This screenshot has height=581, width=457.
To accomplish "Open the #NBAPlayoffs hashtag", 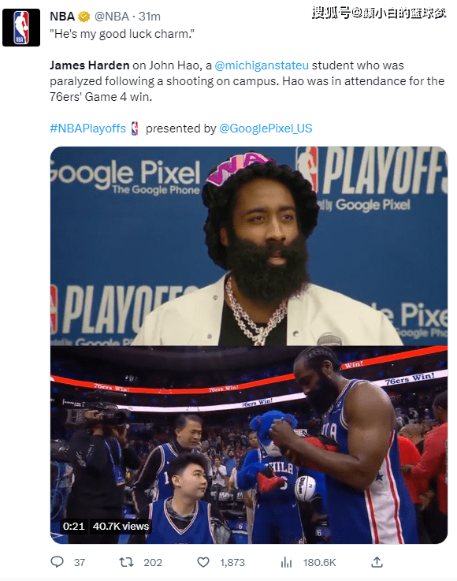I will [88, 128].
